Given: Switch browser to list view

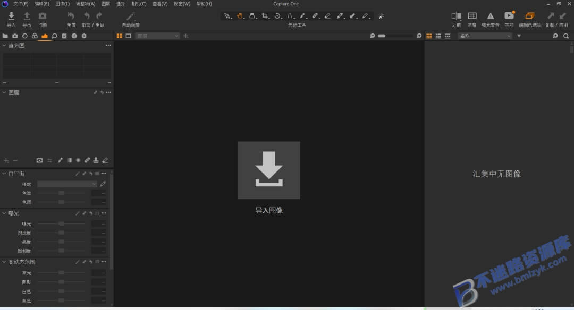Looking at the screenshot, I should (438, 36).
